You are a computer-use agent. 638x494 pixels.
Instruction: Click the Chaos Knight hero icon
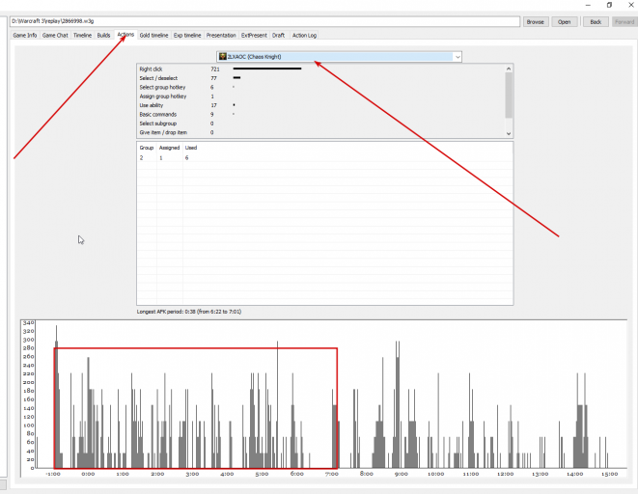(x=223, y=57)
